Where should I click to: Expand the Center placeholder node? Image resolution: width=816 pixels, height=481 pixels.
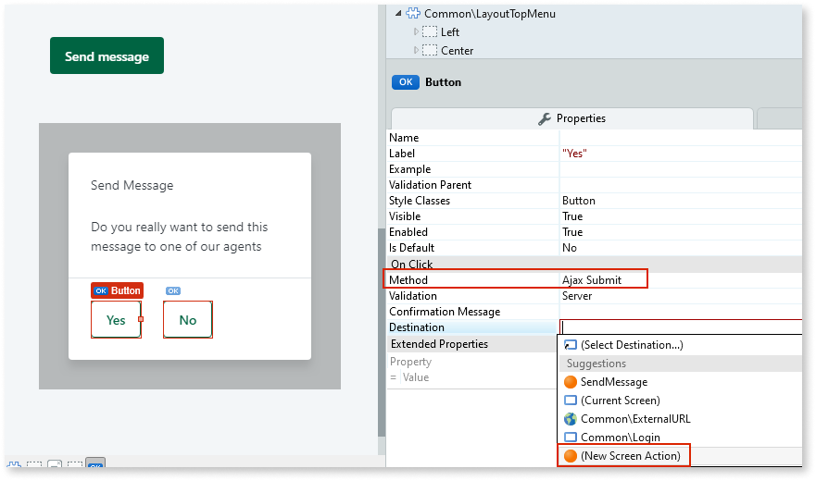tap(416, 51)
